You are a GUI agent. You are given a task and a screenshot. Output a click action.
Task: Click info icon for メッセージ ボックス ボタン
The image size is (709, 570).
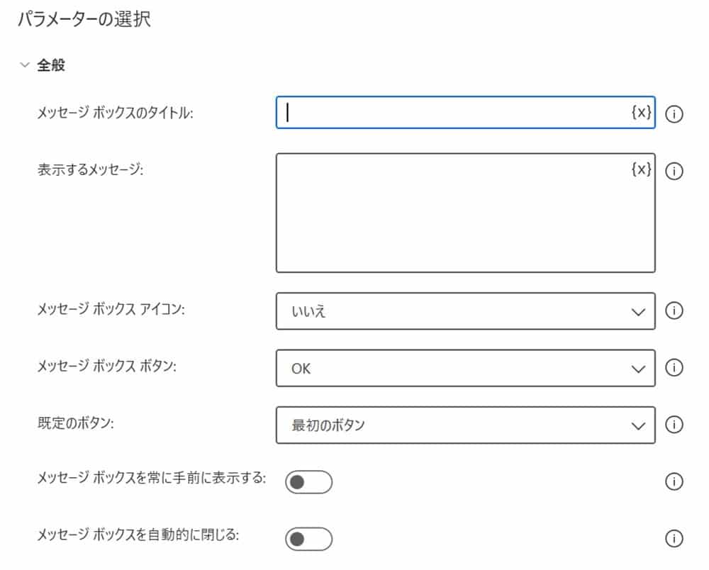coord(675,367)
